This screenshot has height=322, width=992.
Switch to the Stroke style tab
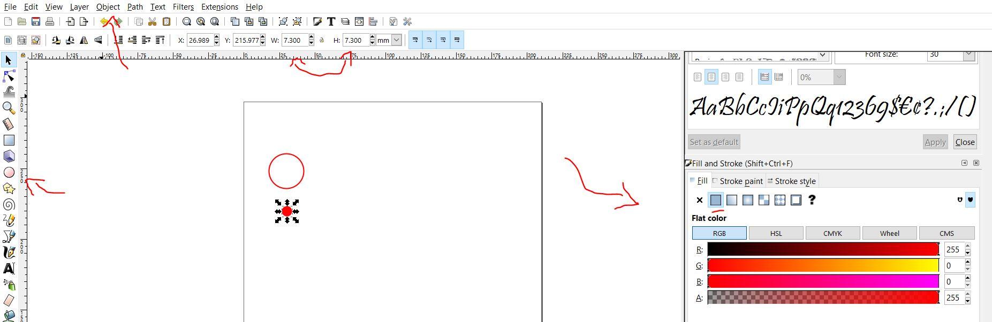click(791, 181)
